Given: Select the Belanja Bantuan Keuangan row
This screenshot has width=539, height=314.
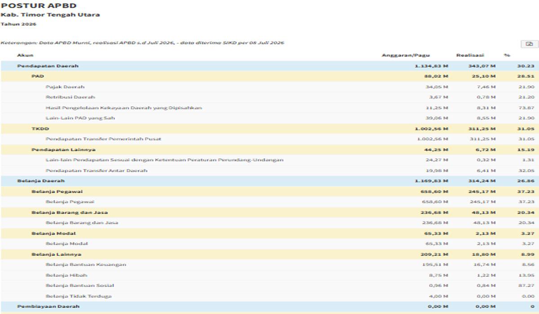Looking at the screenshot, I should click(269, 265).
